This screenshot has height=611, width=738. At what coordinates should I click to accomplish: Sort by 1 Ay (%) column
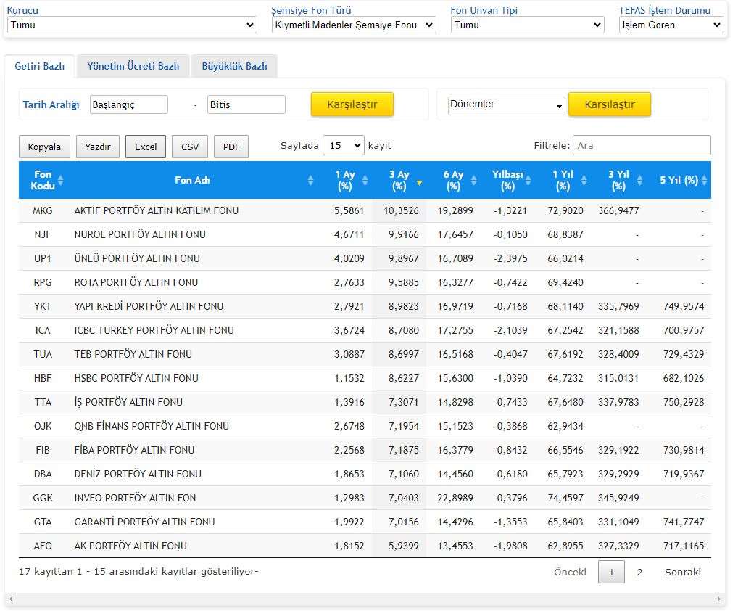365,181
